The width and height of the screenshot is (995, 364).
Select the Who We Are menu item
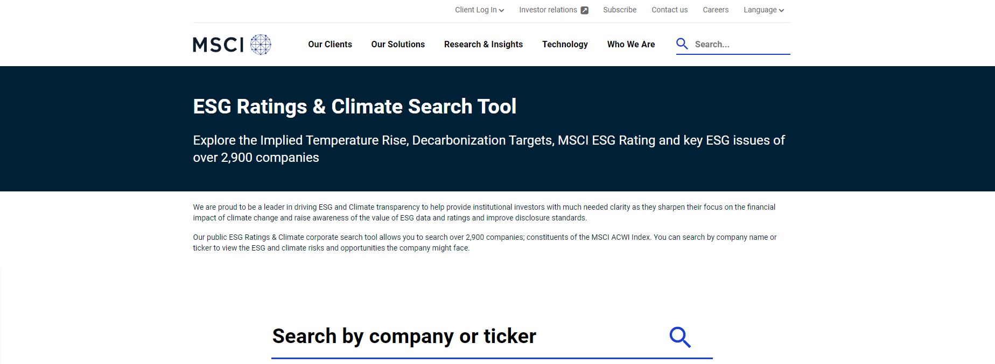pos(630,45)
